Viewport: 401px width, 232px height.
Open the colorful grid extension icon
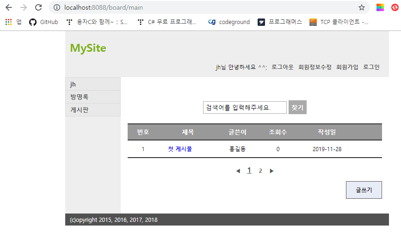tap(380, 7)
